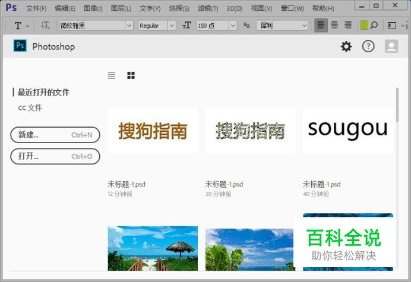Expand the 微软雅黑 font family dropdown

click(129, 26)
